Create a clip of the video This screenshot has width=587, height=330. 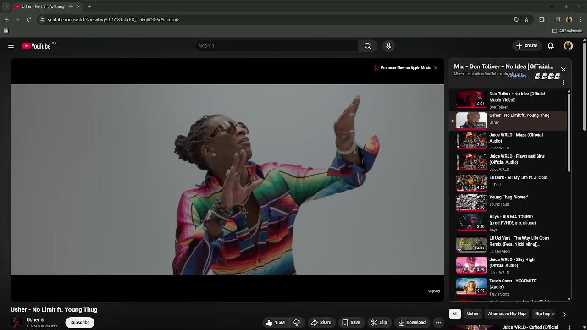[379, 323]
